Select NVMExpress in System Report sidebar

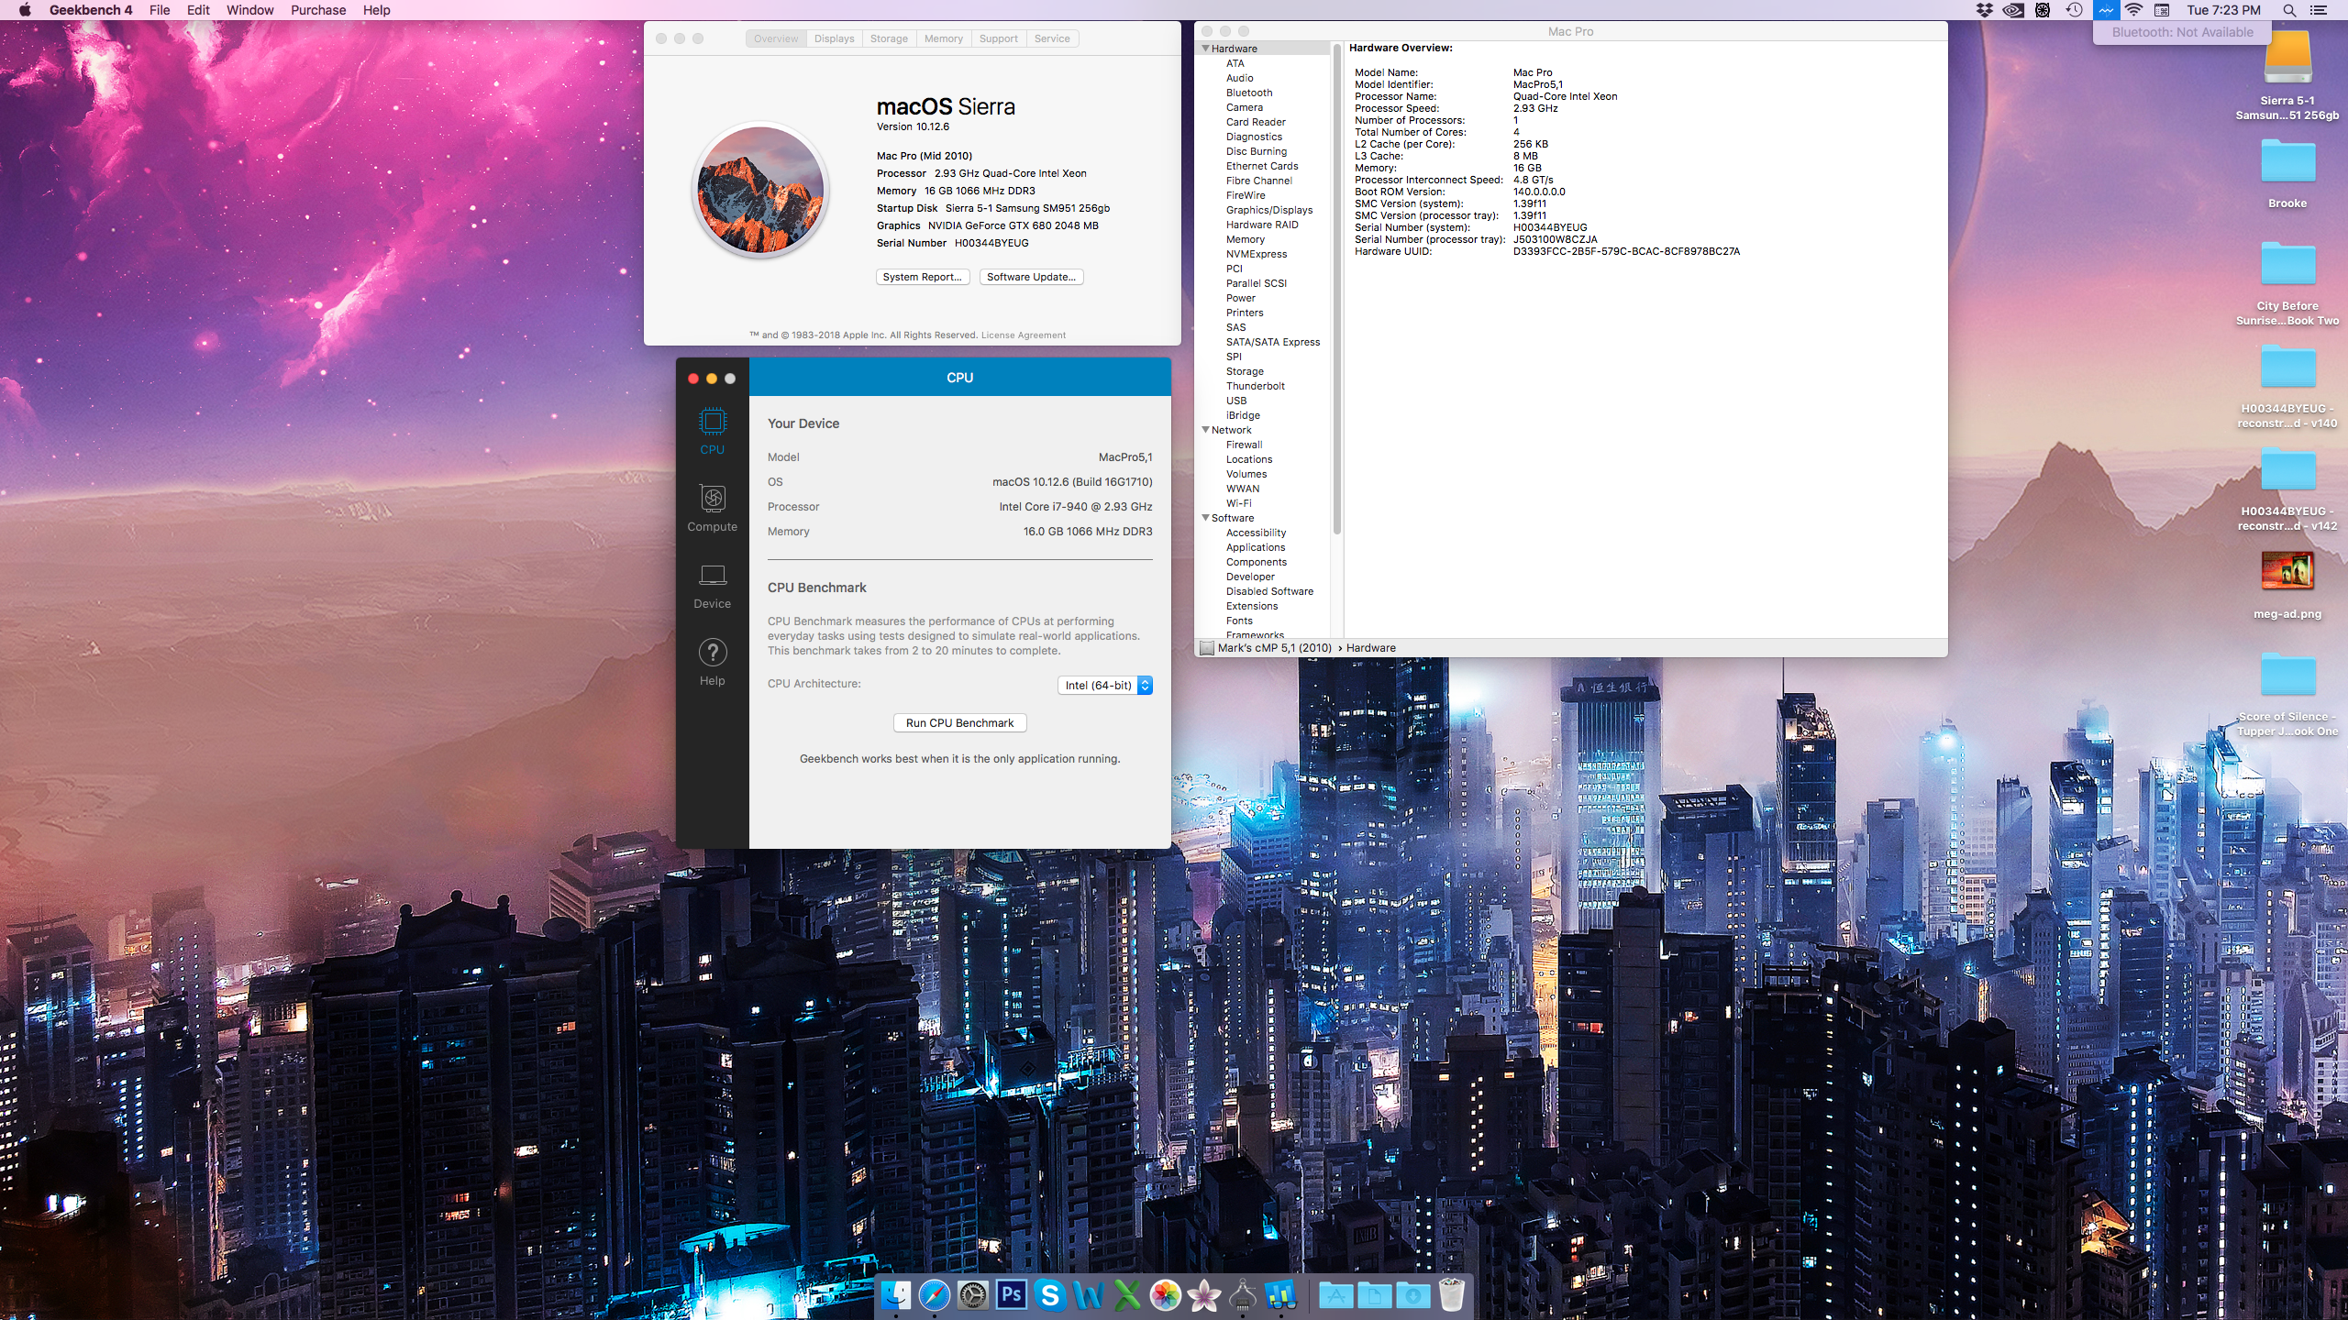point(1256,254)
